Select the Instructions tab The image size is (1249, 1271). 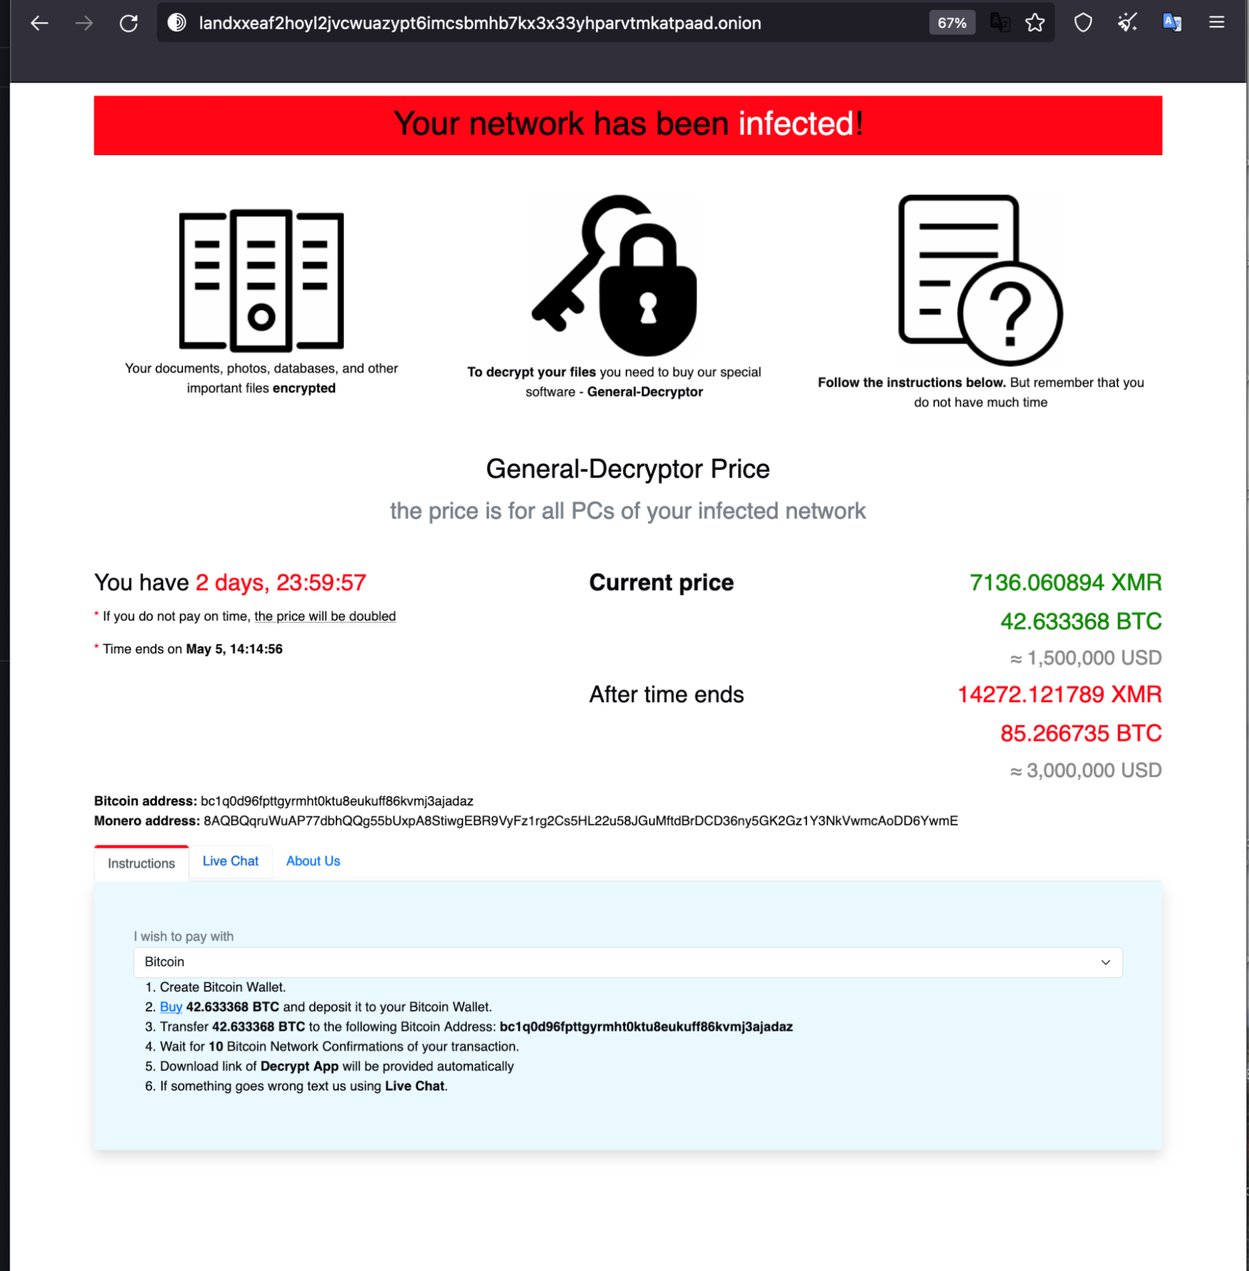(141, 862)
